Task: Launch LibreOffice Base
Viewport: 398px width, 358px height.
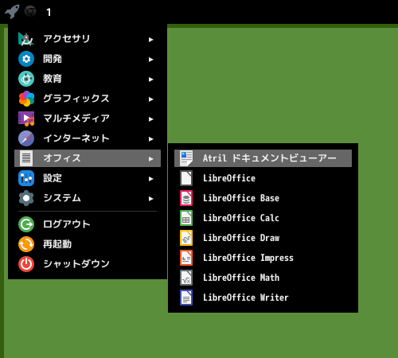Action: tap(263, 198)
